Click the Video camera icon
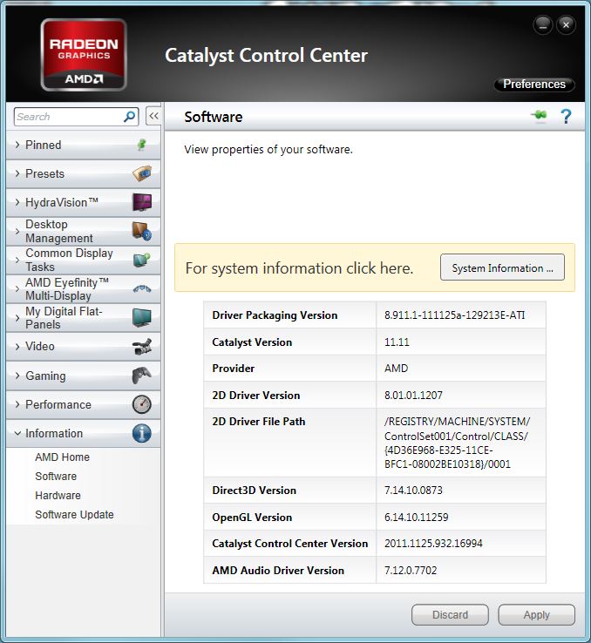The height and width of the screenshot is (643, 591). click(142, 347)
